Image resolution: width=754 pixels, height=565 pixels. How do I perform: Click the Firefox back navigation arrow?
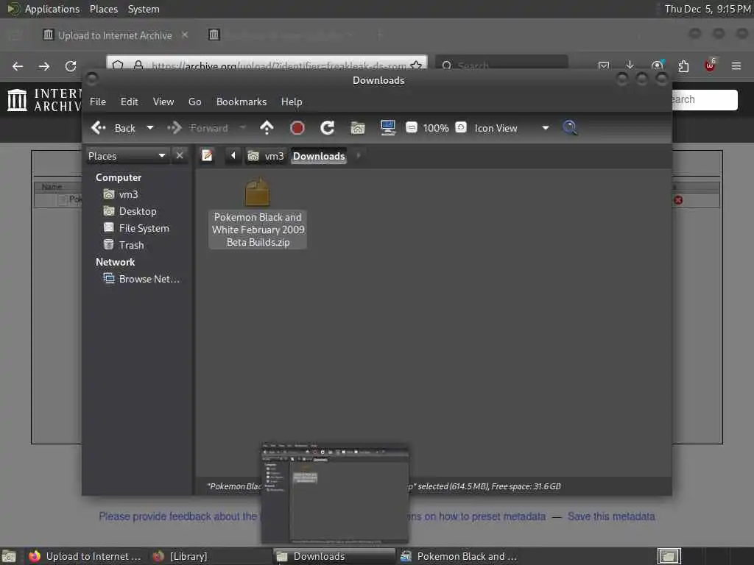(x=18, y=65)
